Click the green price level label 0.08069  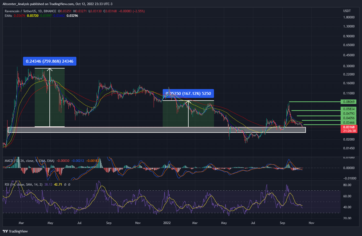tap(349, 102)
